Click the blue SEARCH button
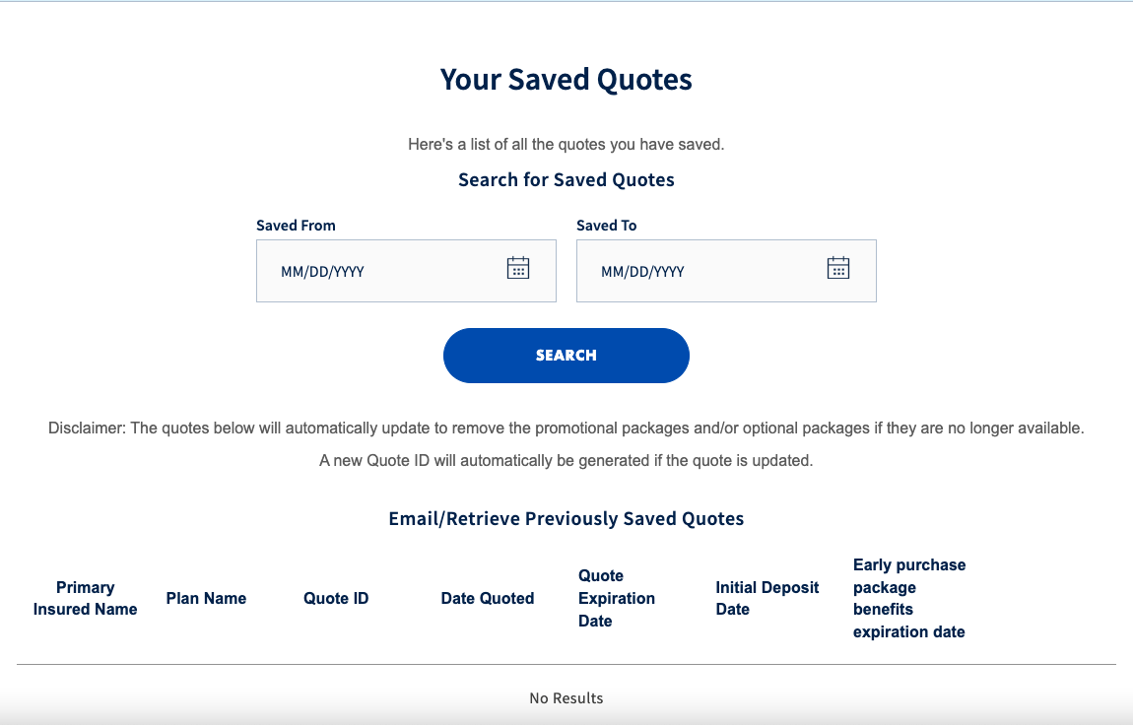 click(566, 356)
